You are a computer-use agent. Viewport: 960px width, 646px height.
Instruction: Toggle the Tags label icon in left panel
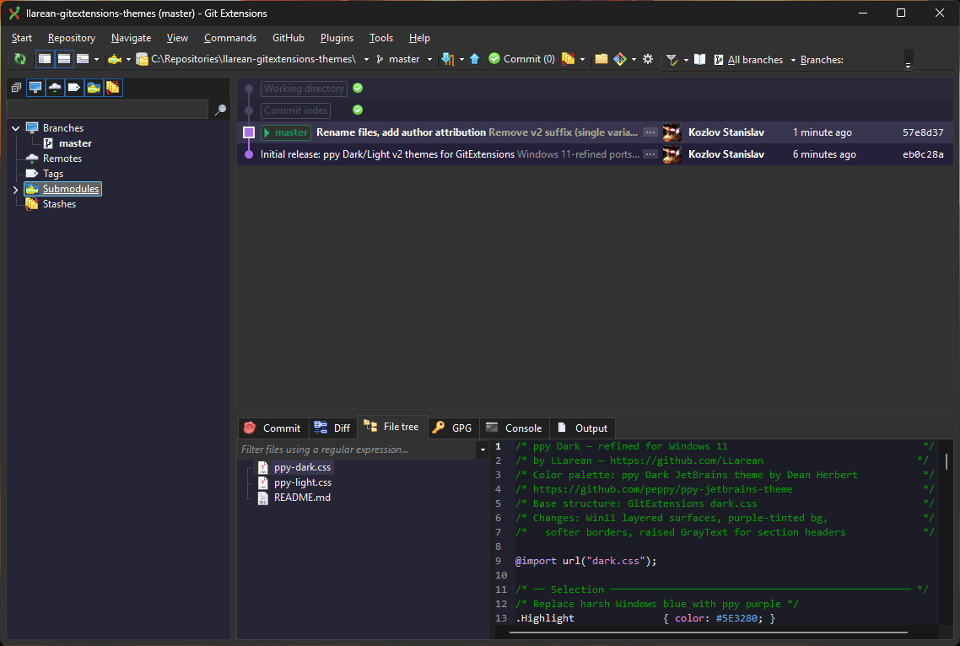pyautogui.click(x=74, y=88)
